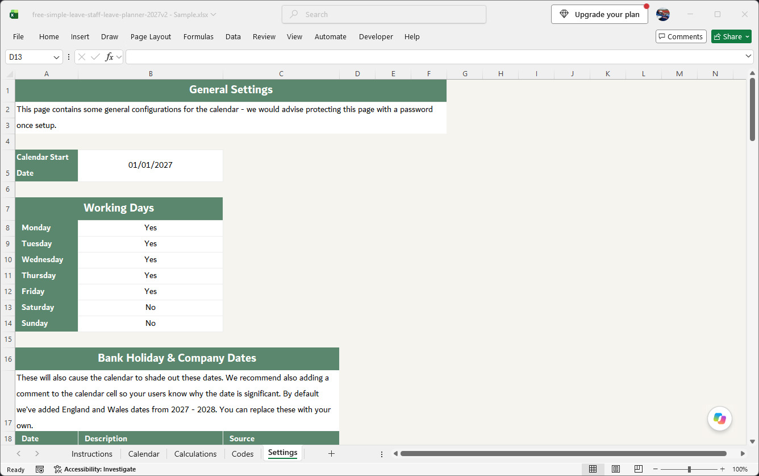Click the Insert Function fx icon
The width and height of the screenshot is (759, 476).
click(110, 57)
